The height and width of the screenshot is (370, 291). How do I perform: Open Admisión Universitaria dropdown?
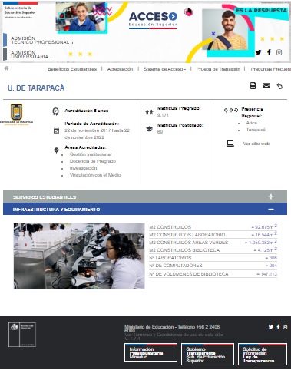(31, 55)
